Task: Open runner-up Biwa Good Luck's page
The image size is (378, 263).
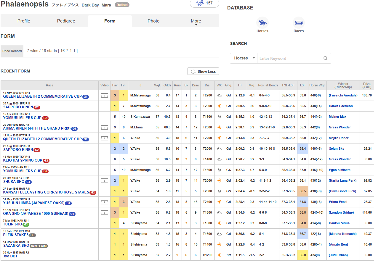Action: click(342, 191)
